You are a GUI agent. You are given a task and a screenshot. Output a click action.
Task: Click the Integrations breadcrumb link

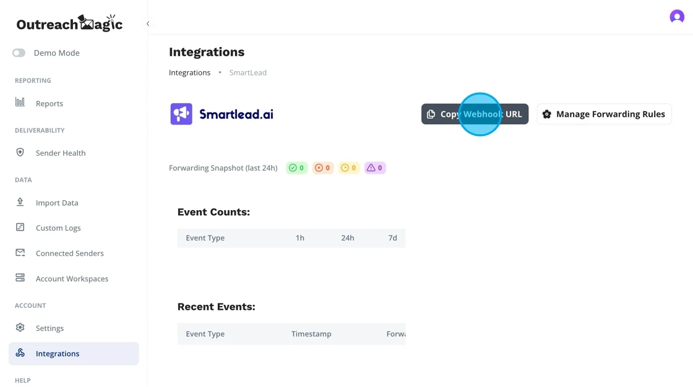pos(189,73)
